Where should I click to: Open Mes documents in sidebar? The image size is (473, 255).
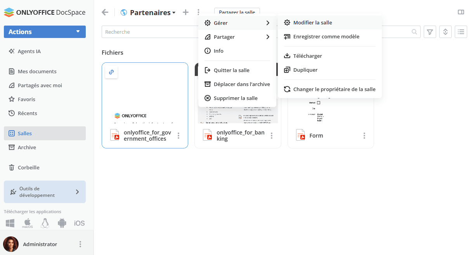(37, 71)
